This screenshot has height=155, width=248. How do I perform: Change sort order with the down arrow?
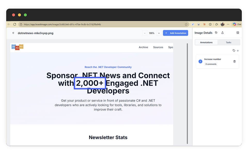click(238, 51)
